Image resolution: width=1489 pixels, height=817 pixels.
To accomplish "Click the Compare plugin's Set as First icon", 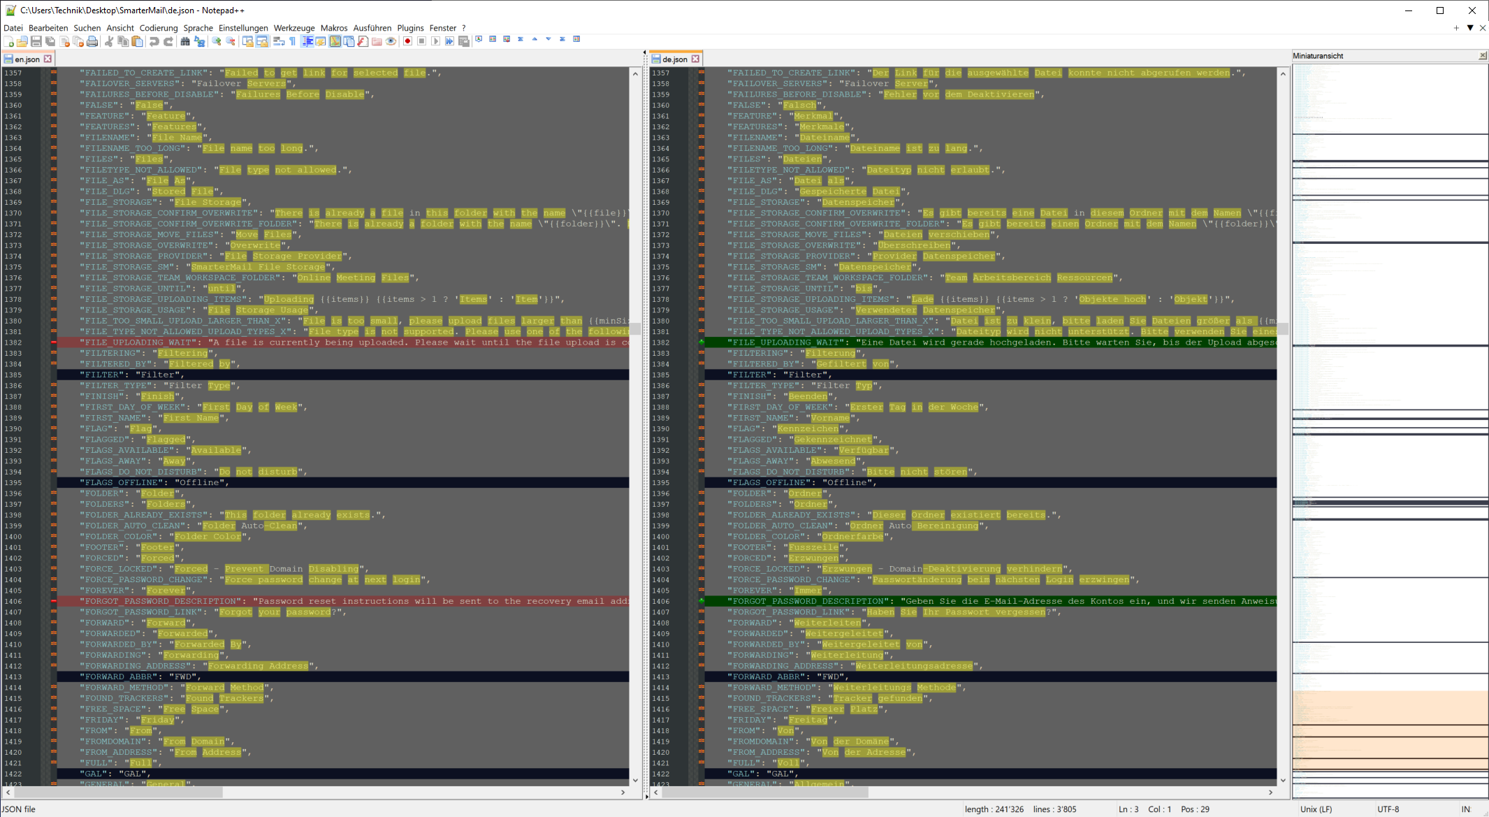I will tap(479, 39).
